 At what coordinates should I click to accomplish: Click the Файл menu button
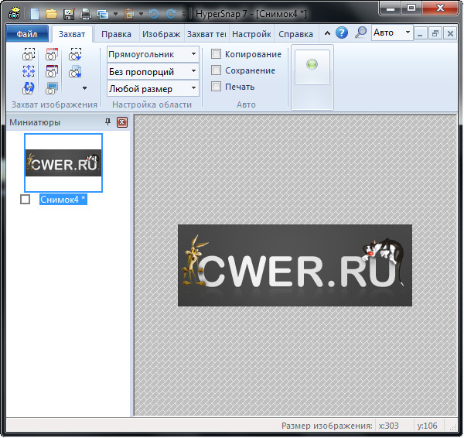pyautogui.click(x=27, y=34)
